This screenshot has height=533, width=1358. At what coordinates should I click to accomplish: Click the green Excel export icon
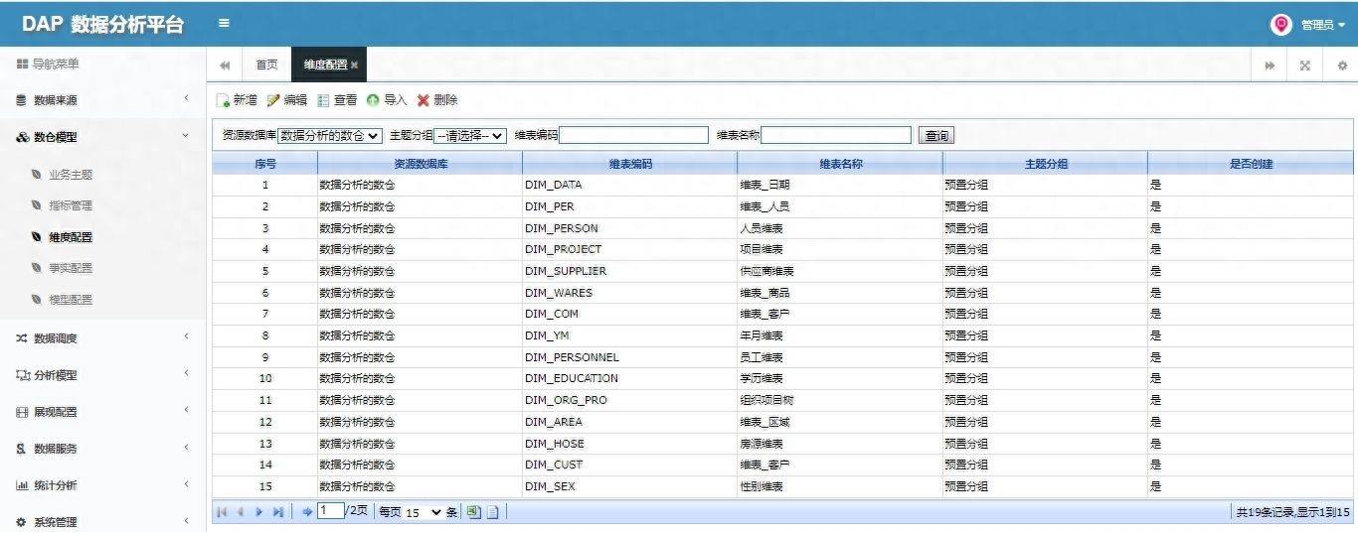(473, 512)
